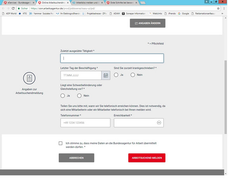Click the Angaben zur Arbeitsuchendmeldung document icon
Image resolution: width=230 pixels, height=191 pixels.
29,78
